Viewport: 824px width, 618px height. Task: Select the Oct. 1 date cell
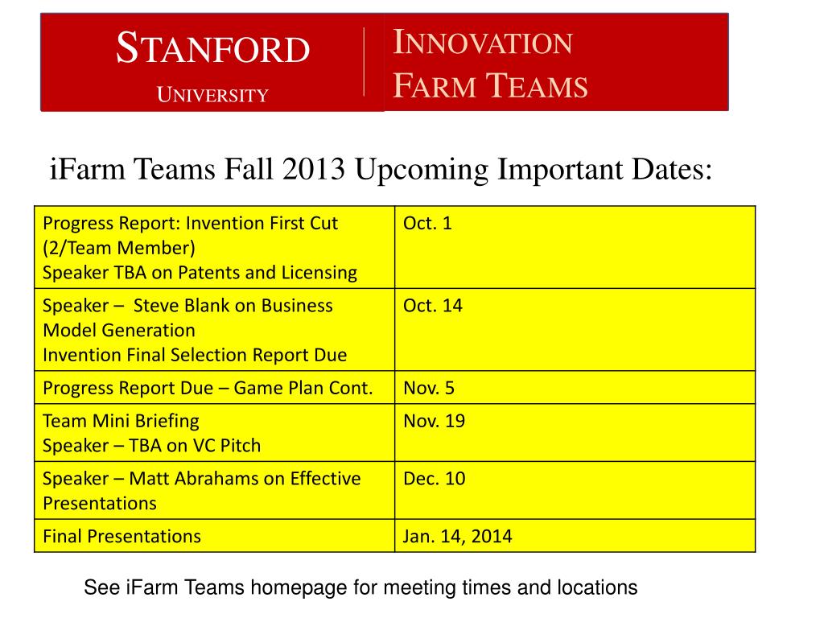[x=575, y=248]
